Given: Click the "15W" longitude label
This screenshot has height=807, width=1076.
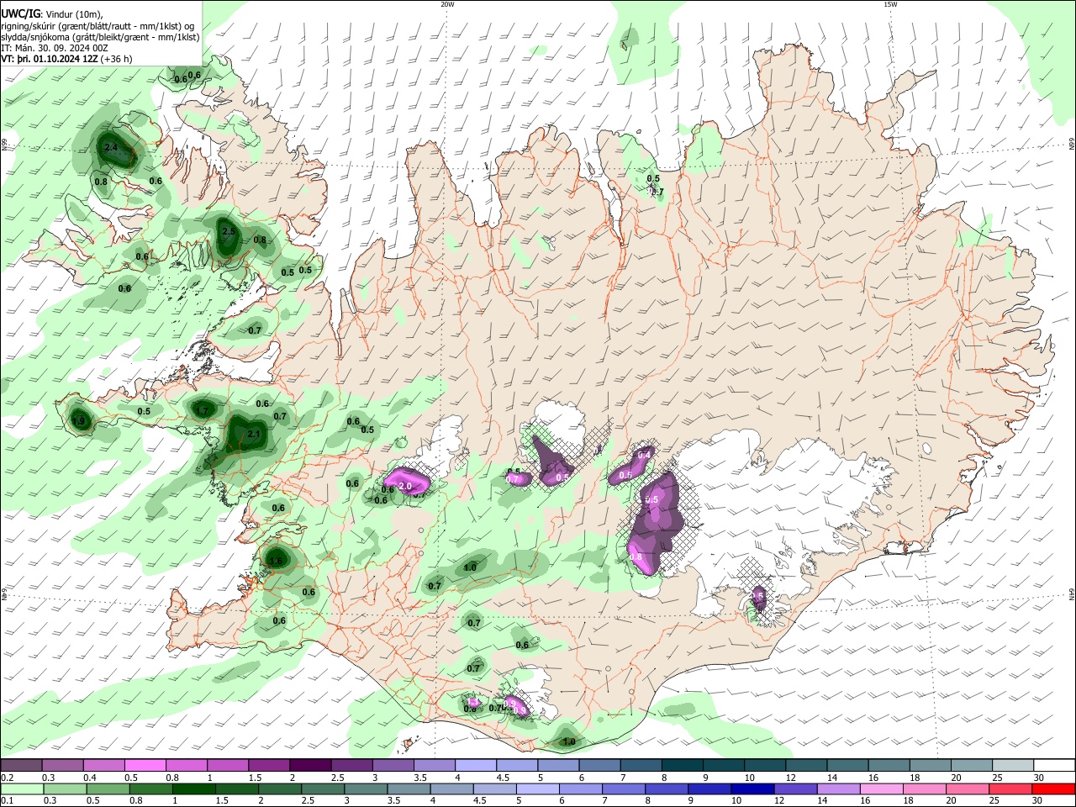Looking at the screenshot, I should [890, 4].
